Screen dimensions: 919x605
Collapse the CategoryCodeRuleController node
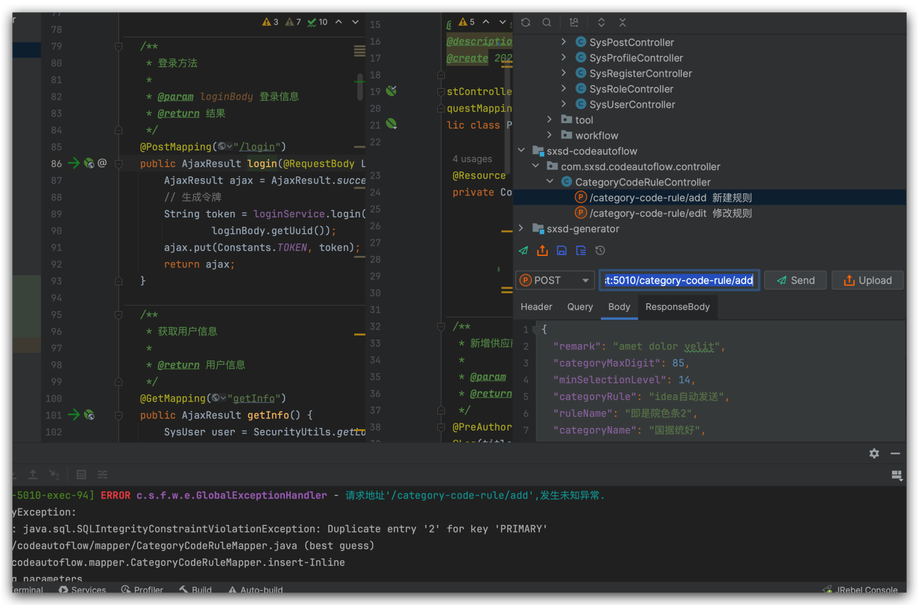[x=550, y=182]
